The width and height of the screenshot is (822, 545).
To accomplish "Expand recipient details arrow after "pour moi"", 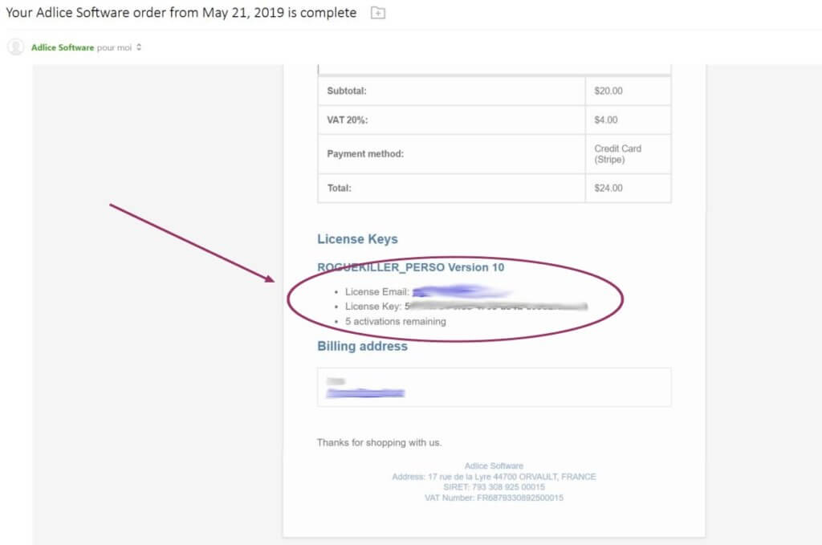I will coord(139,47).
